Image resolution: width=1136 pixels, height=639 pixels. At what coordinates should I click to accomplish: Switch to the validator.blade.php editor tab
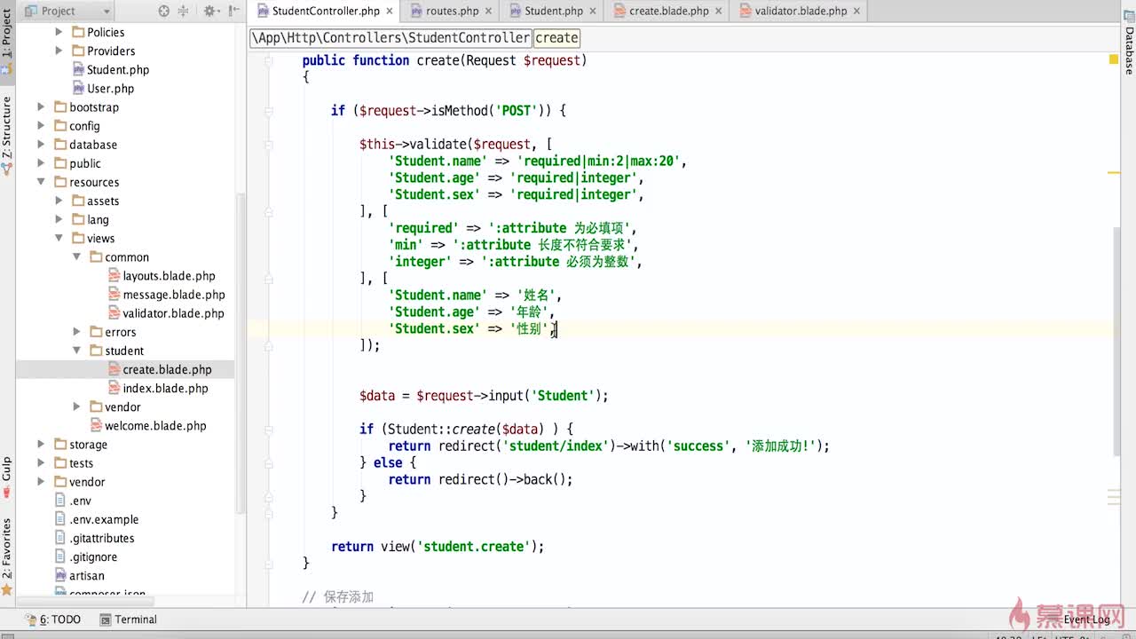click(801, 12)
